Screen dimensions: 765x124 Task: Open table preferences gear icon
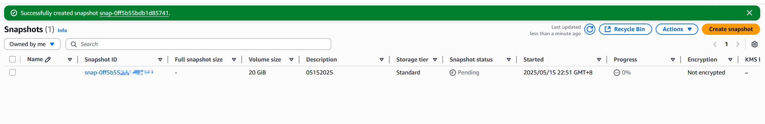point(754,44)
